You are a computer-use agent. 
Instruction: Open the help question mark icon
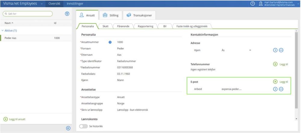(x=252, y=4)
